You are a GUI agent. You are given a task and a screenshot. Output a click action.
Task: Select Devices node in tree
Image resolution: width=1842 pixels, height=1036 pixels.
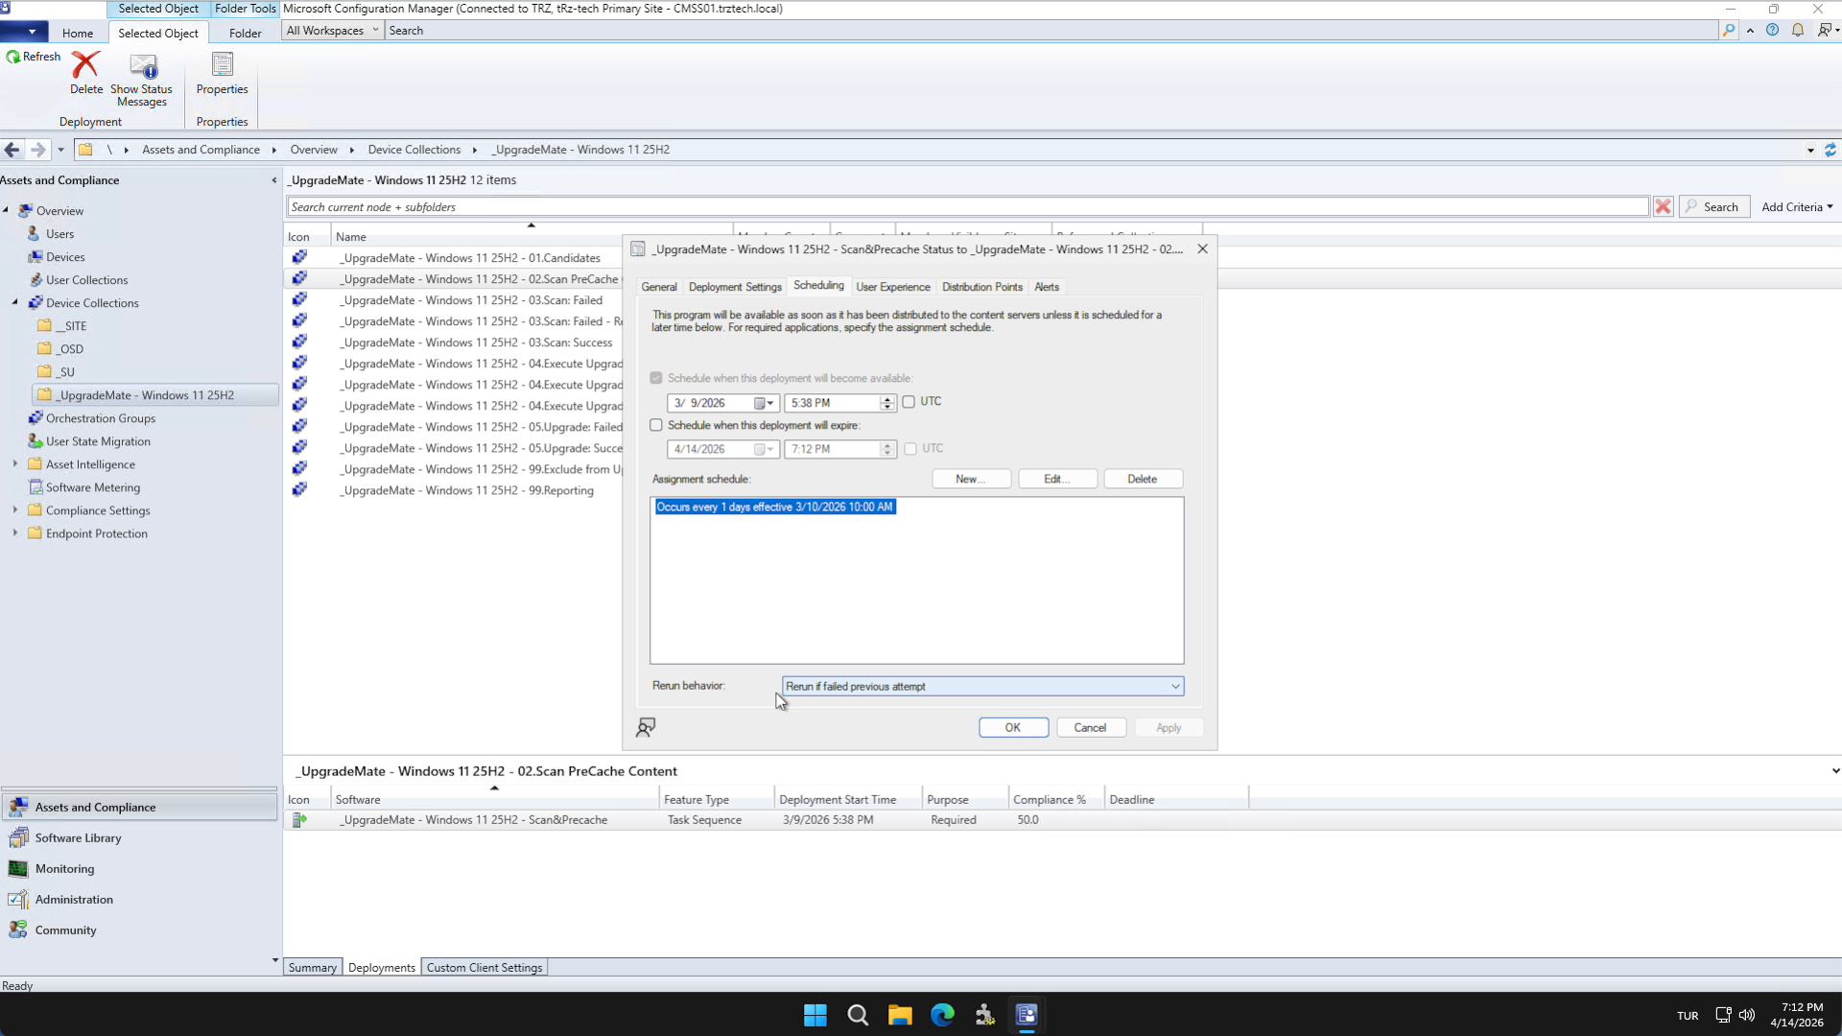click(x=65, y=257)
